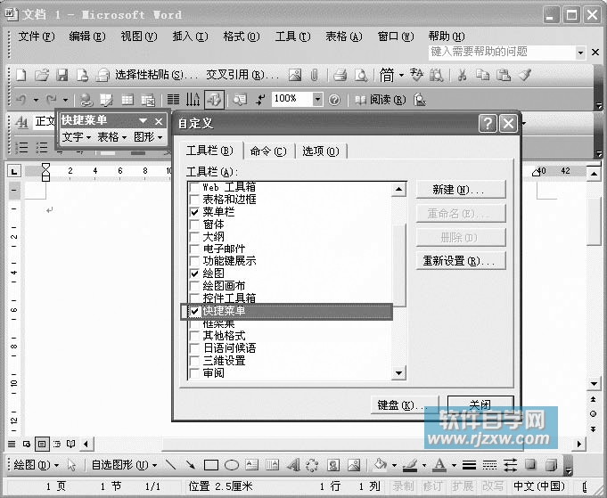Check the 审阅 toolbar checkbox
This screenshot has height=498, width=607.
coord(194,373)
